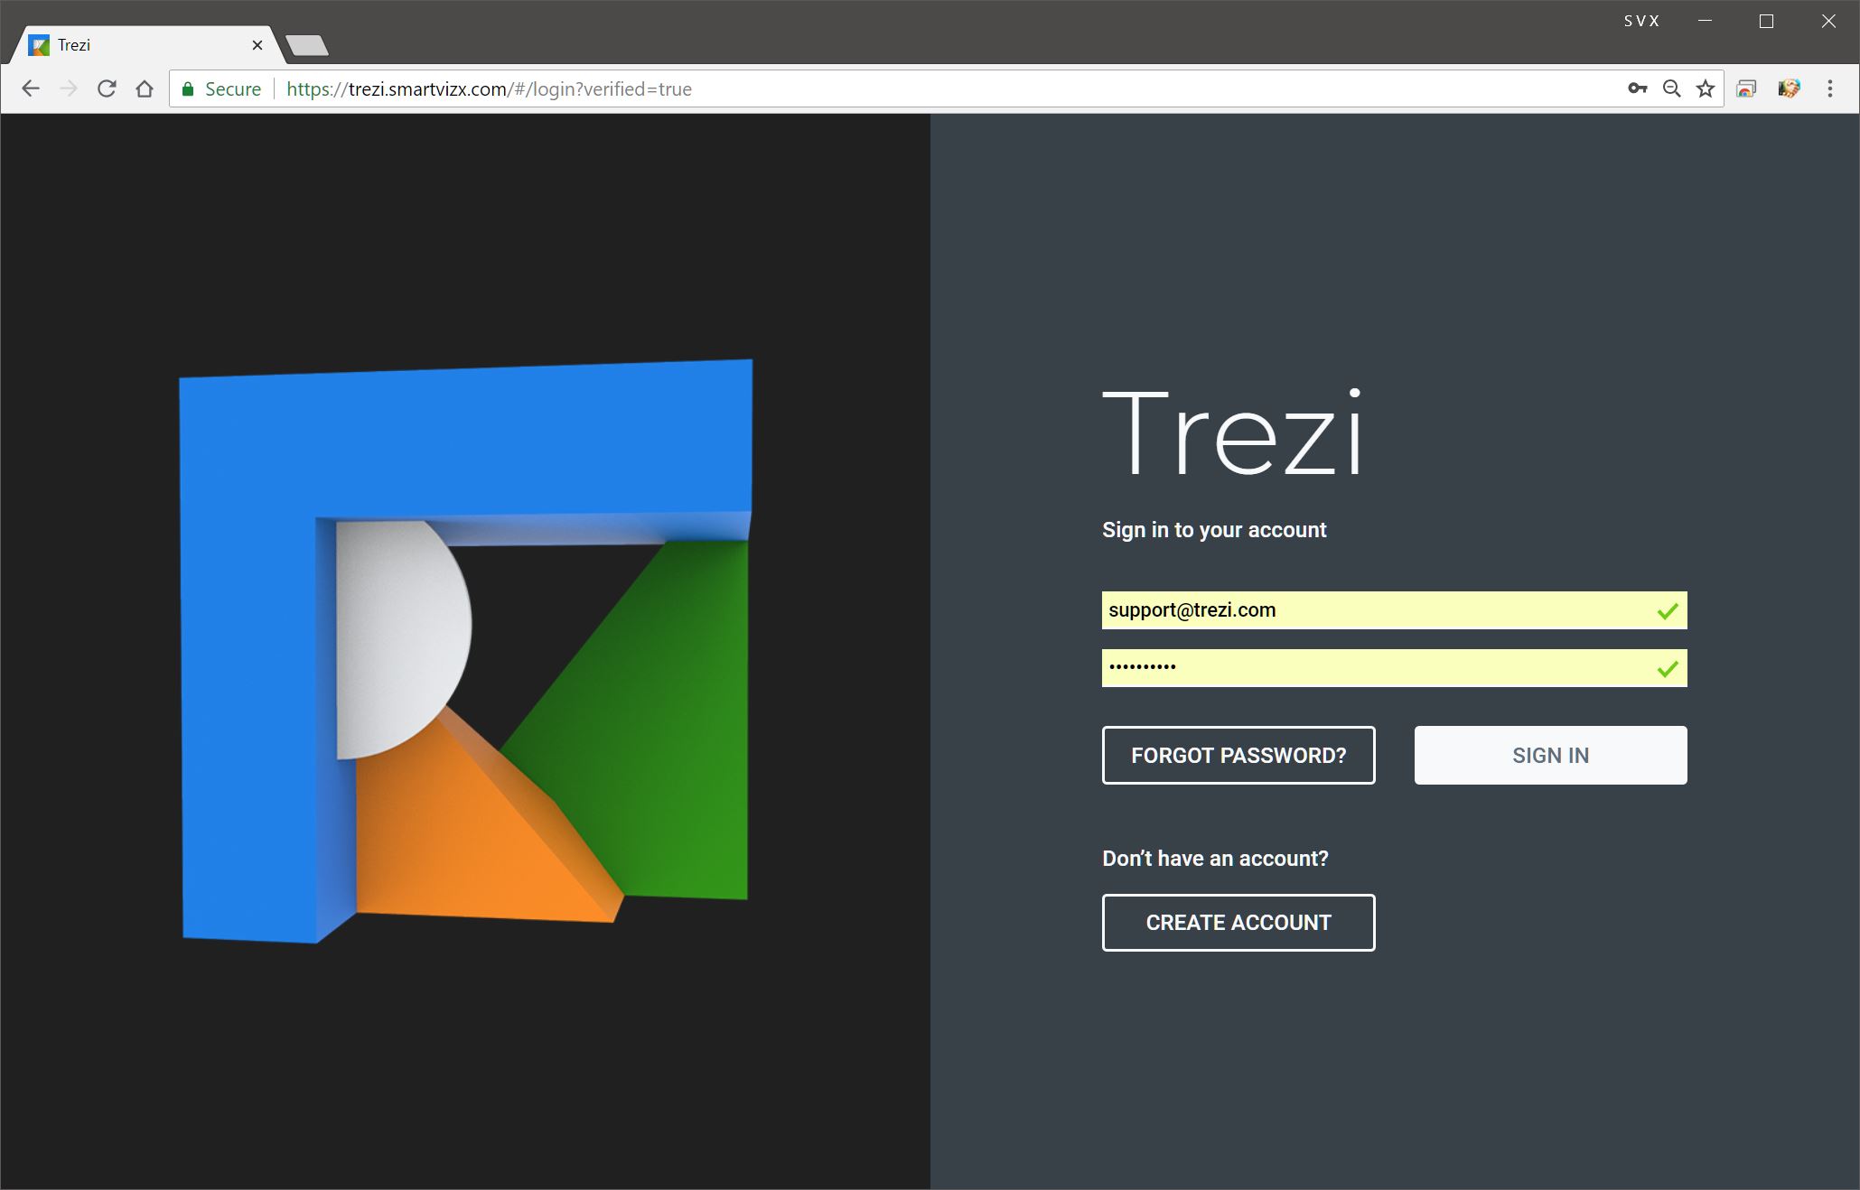Open saved passwords key icon
1860x1190 pixels.
click(x=1637, y=88)
